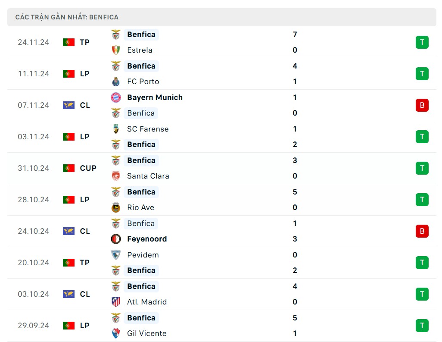Select the CUP competition label
Screen dimensions: 442x342
pyautogui.click(x=88, y=168)
